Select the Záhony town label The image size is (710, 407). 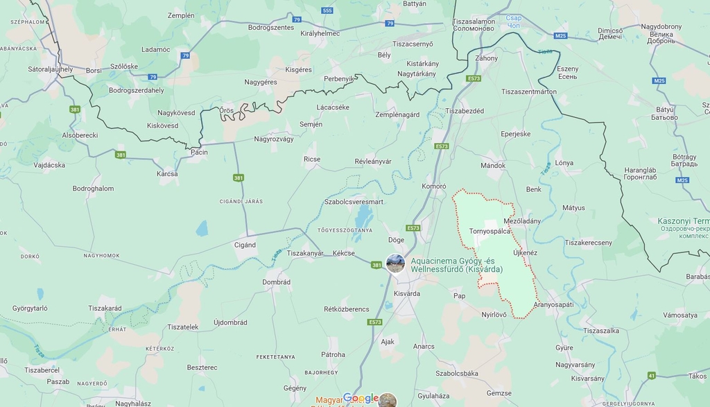pyautogui.click(x=486, y=58)
